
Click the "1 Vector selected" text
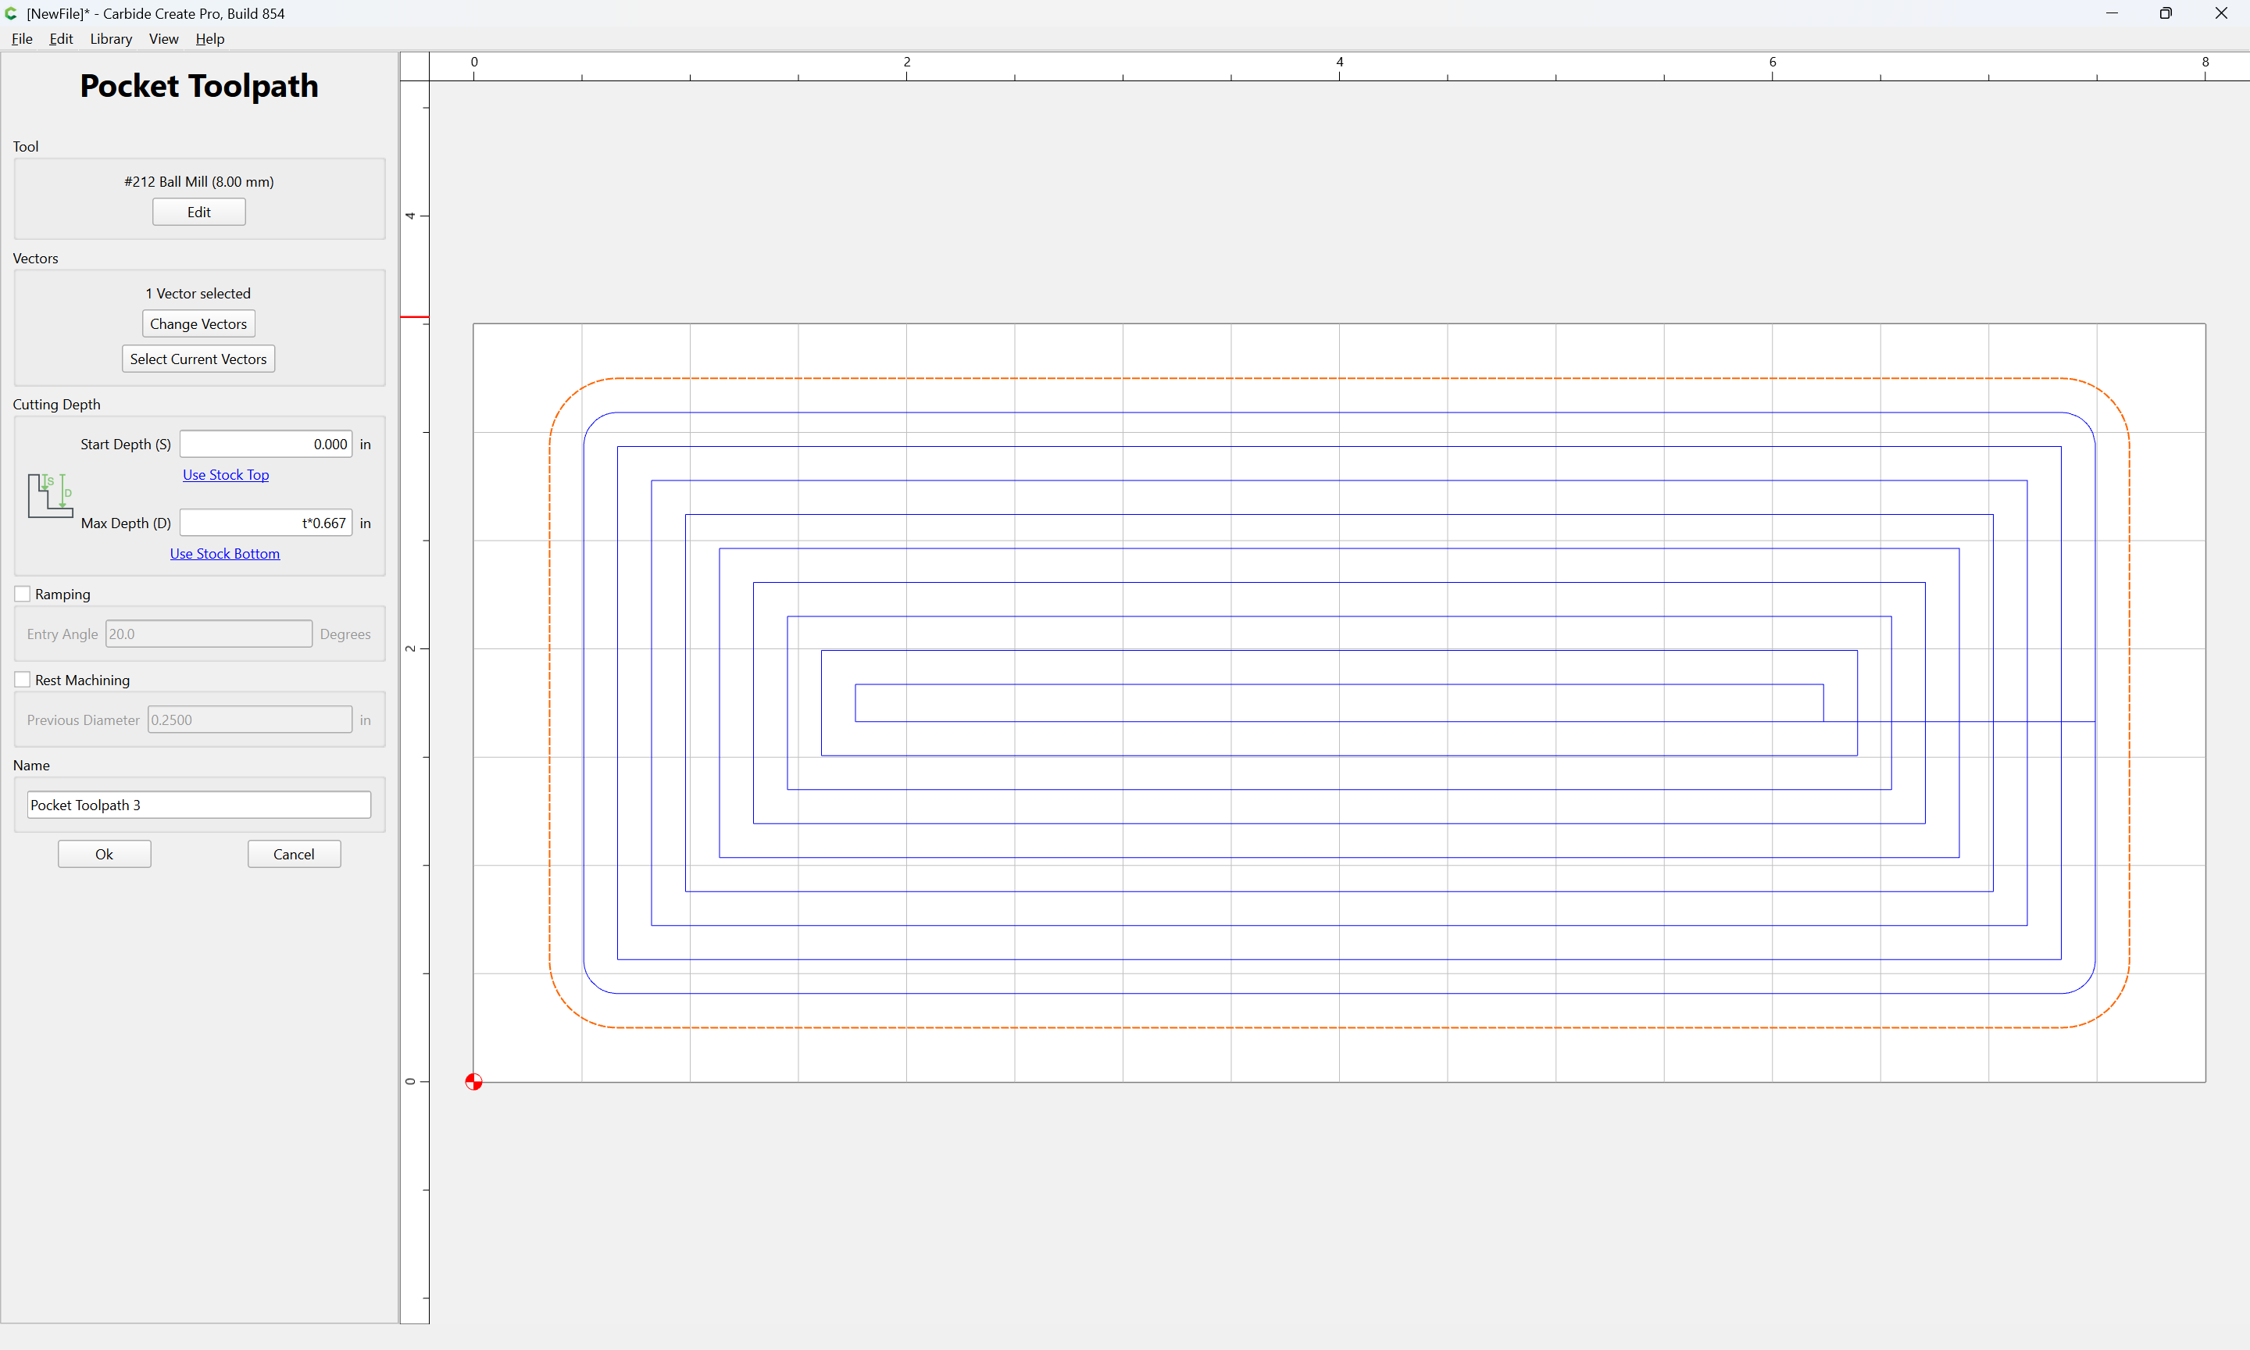[198, 294]
